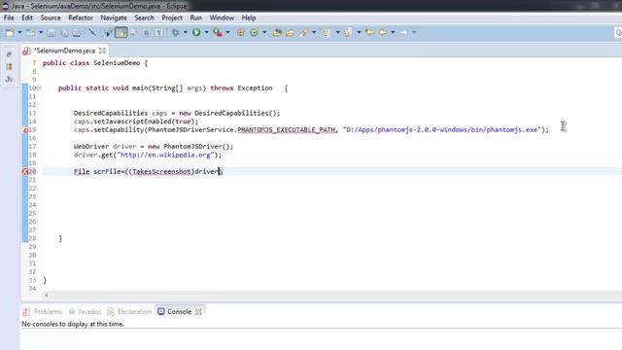Click the Debug bug icon
The width and height of the screenshot is (622, 350).
point(175,32)
